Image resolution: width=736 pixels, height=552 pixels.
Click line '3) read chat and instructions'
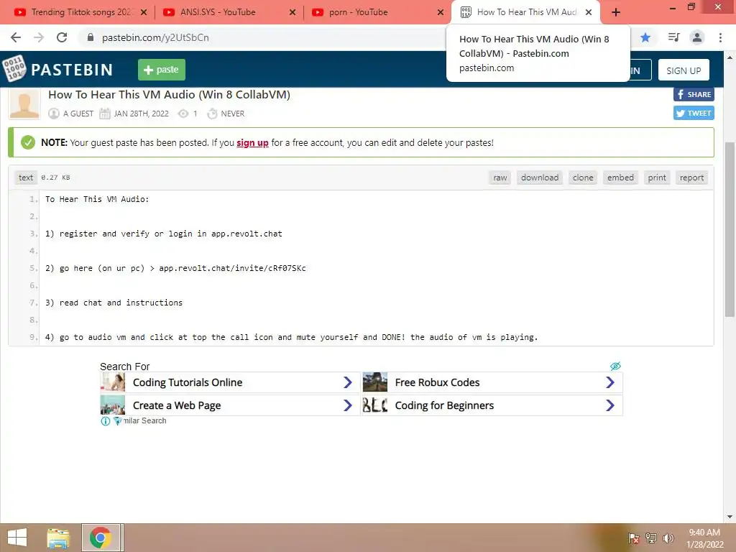114,303
